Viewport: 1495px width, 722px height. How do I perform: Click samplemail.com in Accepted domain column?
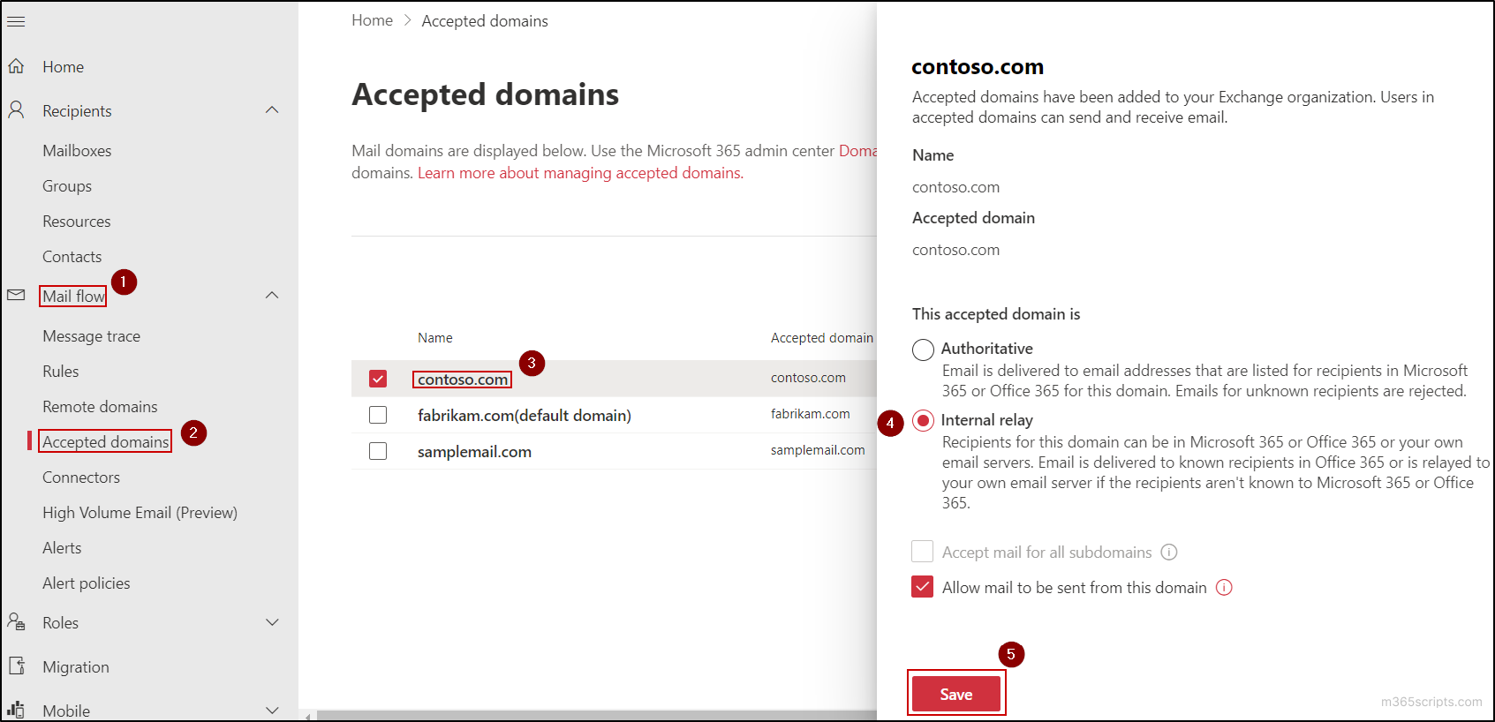[x=818, y=450]
